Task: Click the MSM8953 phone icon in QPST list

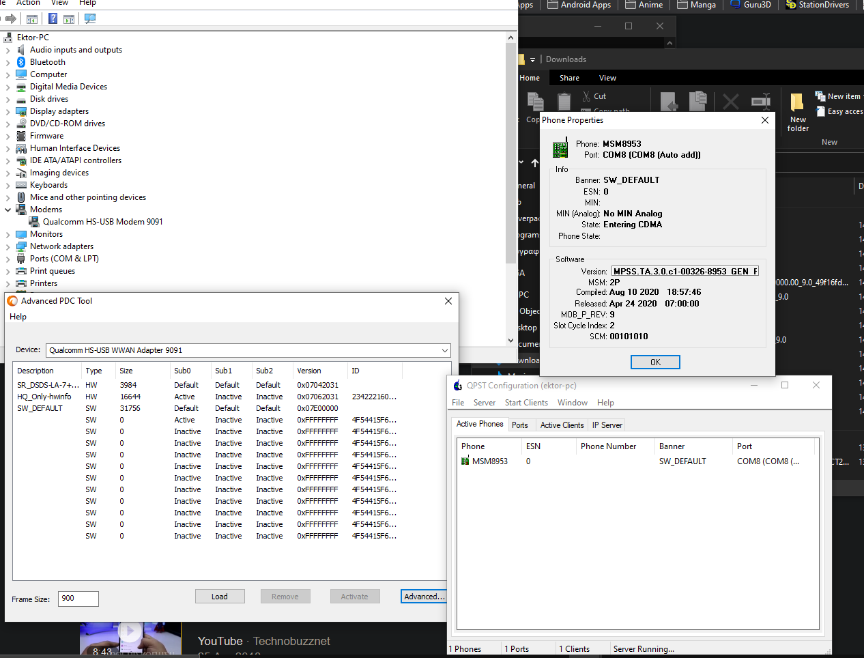Action: click(465, 461)
